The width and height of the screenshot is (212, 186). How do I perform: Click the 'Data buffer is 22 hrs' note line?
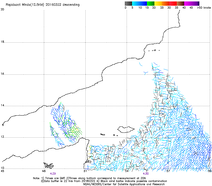coord(104,181)
